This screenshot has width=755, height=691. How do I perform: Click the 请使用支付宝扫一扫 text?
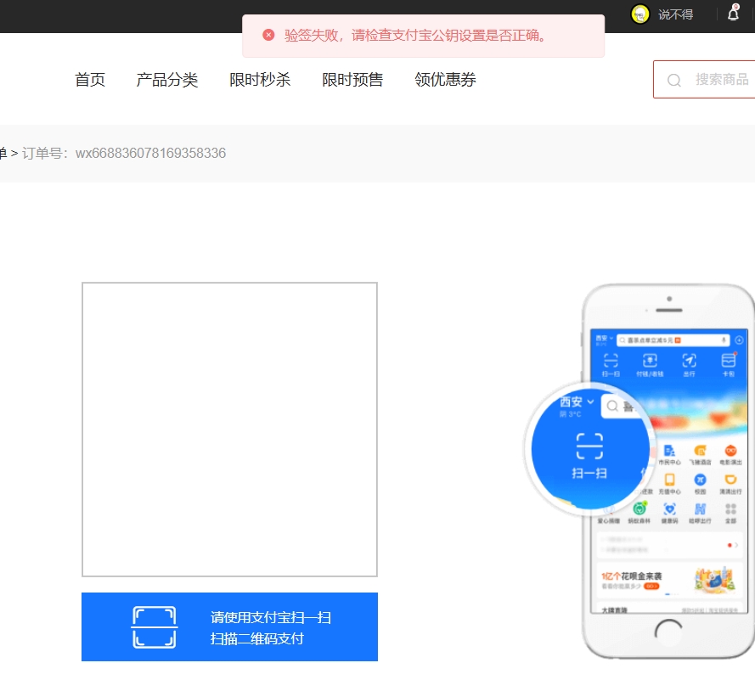271,617
